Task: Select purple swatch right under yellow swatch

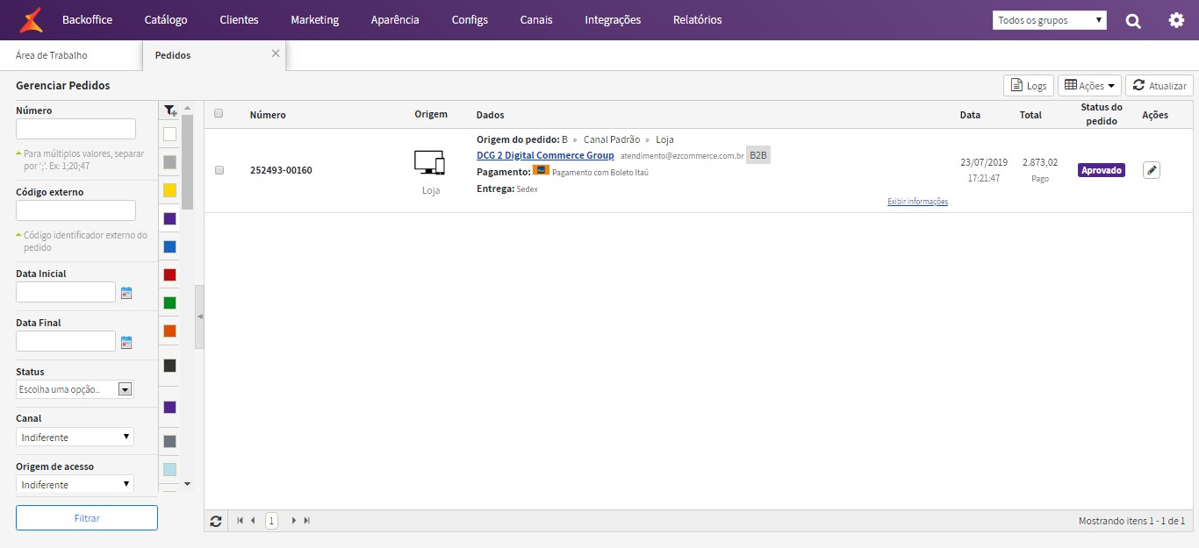Action: (169, 218)
